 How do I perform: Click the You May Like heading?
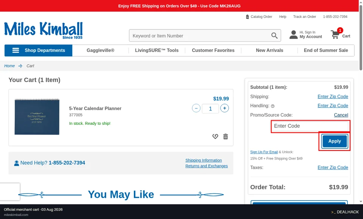[x=121, y=194]
